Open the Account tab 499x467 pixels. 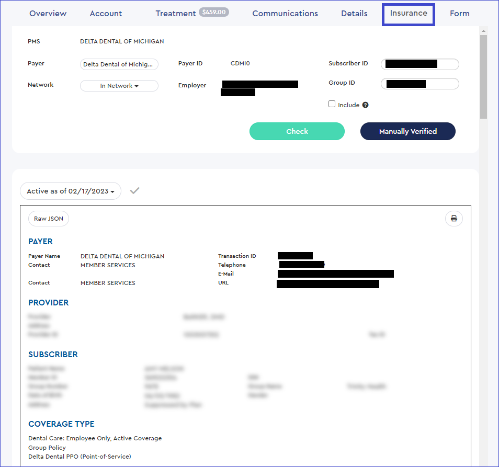(x=106, y=13)
